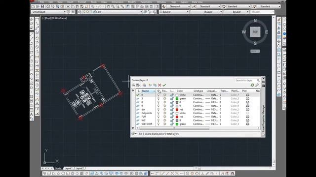Open the Express menu

[x=184, y=2]
